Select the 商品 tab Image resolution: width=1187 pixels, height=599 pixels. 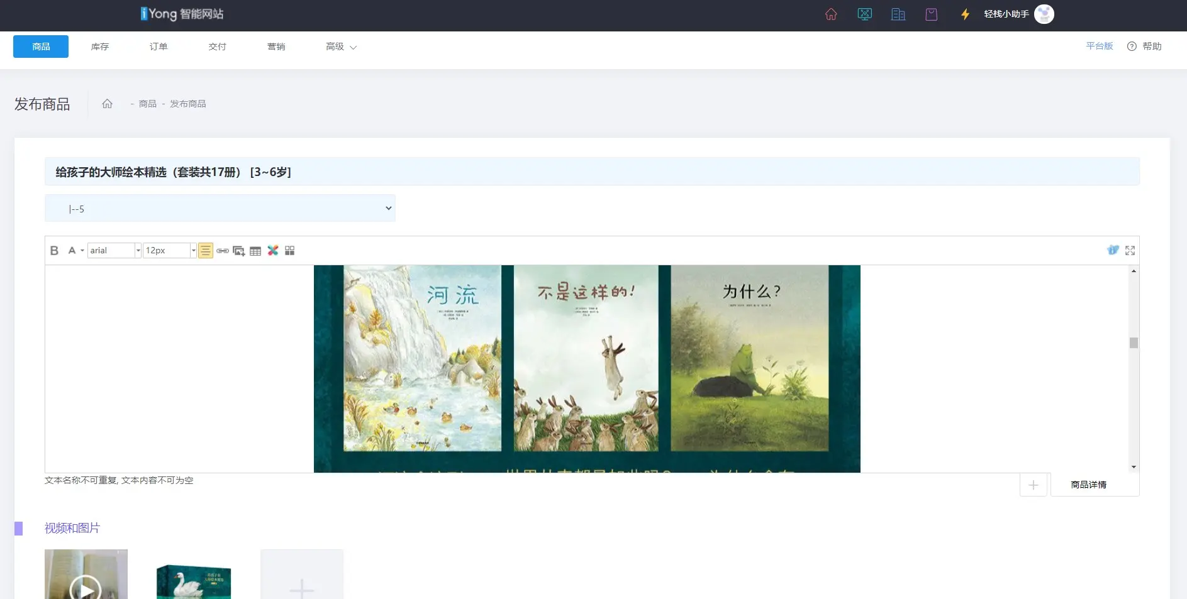coord(41,47)
